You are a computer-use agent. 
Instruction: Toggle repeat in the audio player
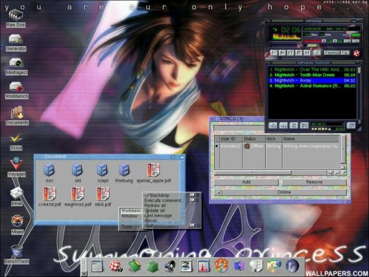[x=345, y=53]
